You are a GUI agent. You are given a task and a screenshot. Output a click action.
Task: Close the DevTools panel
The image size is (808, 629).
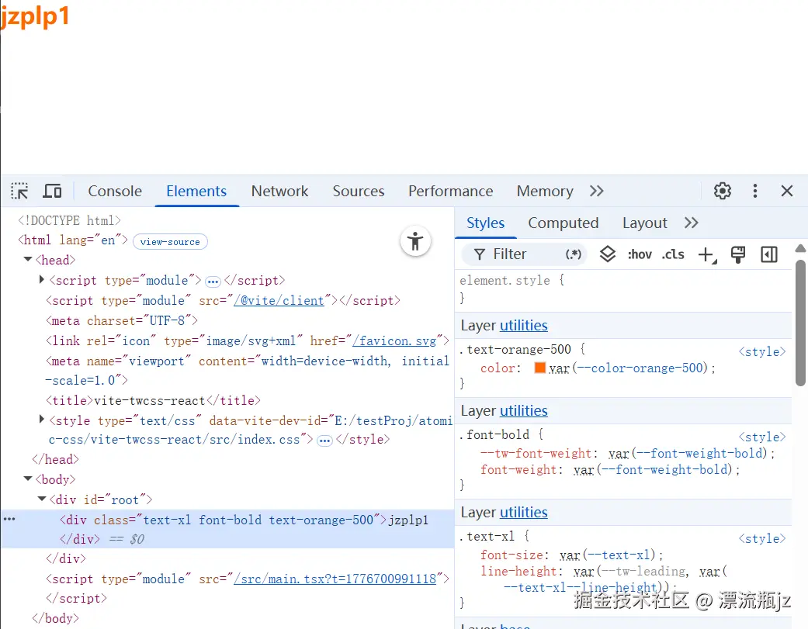[x=786, y=191]
